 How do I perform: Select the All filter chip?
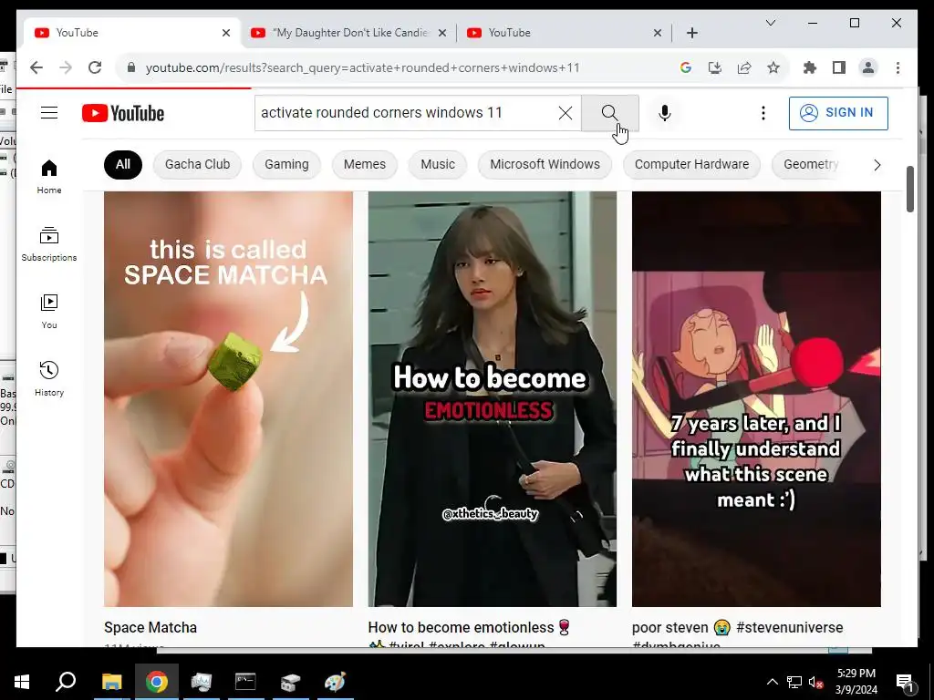(x=123, y=164)
